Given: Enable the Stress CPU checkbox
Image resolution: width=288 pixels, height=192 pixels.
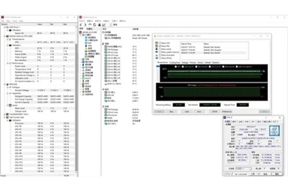Looking at the screenshot, I should [x=160, y=43].
